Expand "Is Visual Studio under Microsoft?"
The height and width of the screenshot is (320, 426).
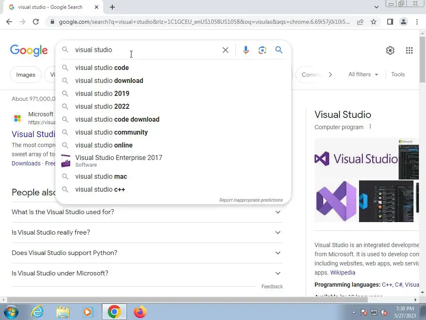(x=147, y=273)
